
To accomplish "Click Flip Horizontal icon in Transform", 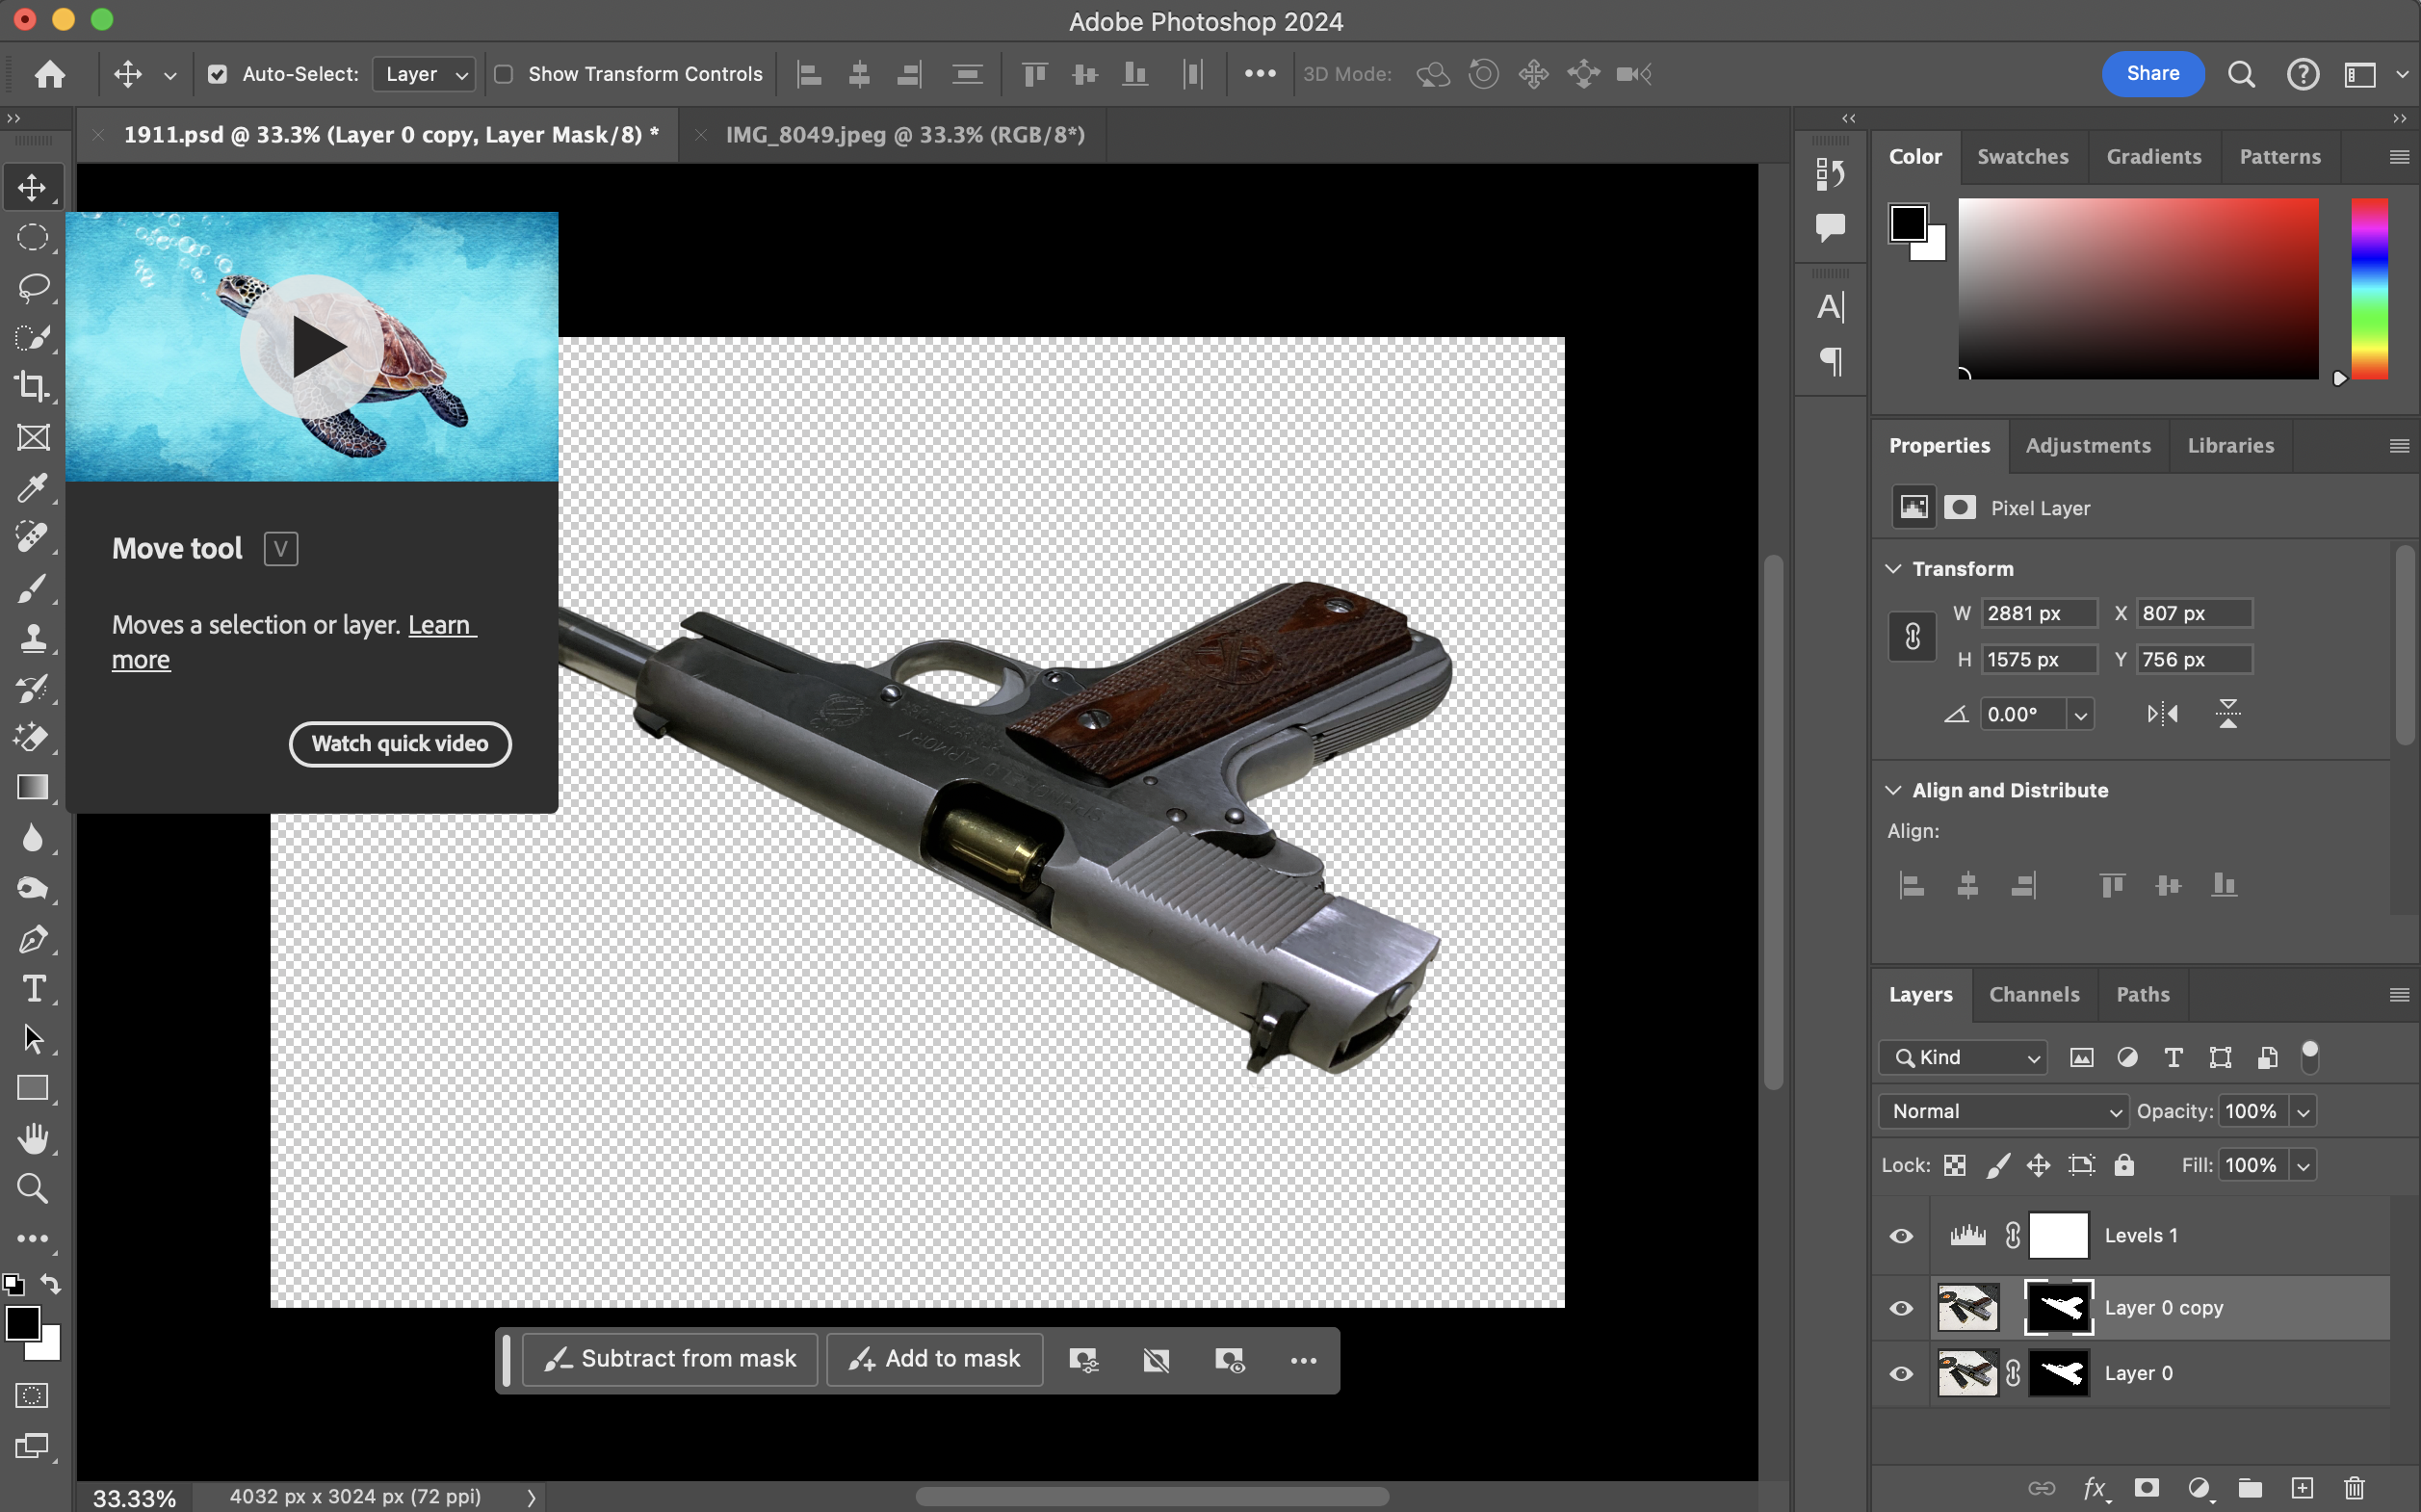I will coord(2162,714).
